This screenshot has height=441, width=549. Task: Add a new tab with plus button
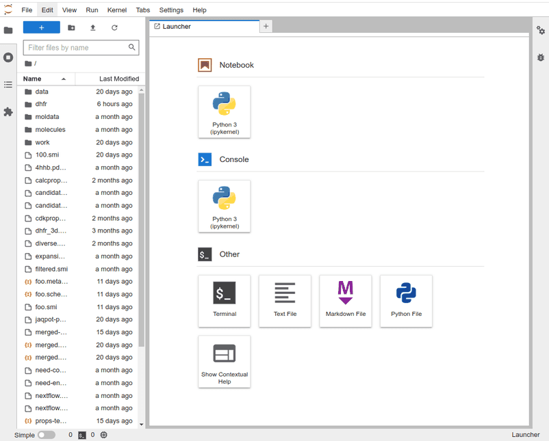[x=266, y=26]
